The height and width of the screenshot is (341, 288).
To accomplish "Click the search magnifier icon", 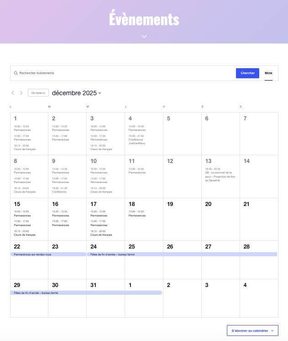I will click(x=16, y=73).
